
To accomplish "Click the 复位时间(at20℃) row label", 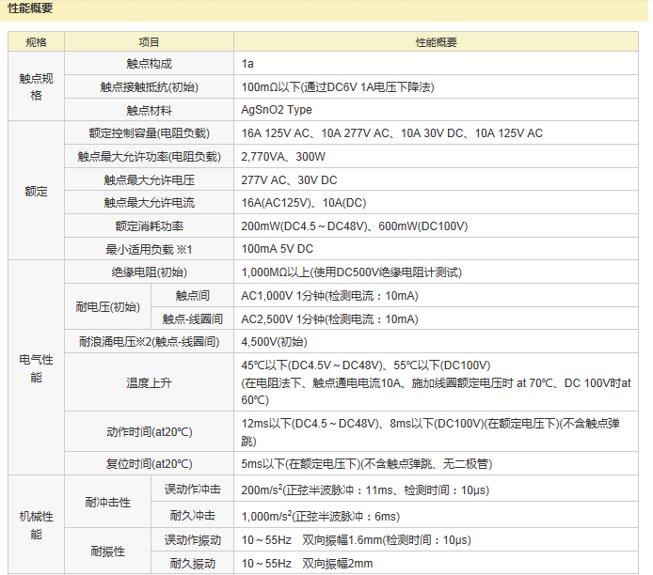I will pyautogui.click(x=149, y=463).
